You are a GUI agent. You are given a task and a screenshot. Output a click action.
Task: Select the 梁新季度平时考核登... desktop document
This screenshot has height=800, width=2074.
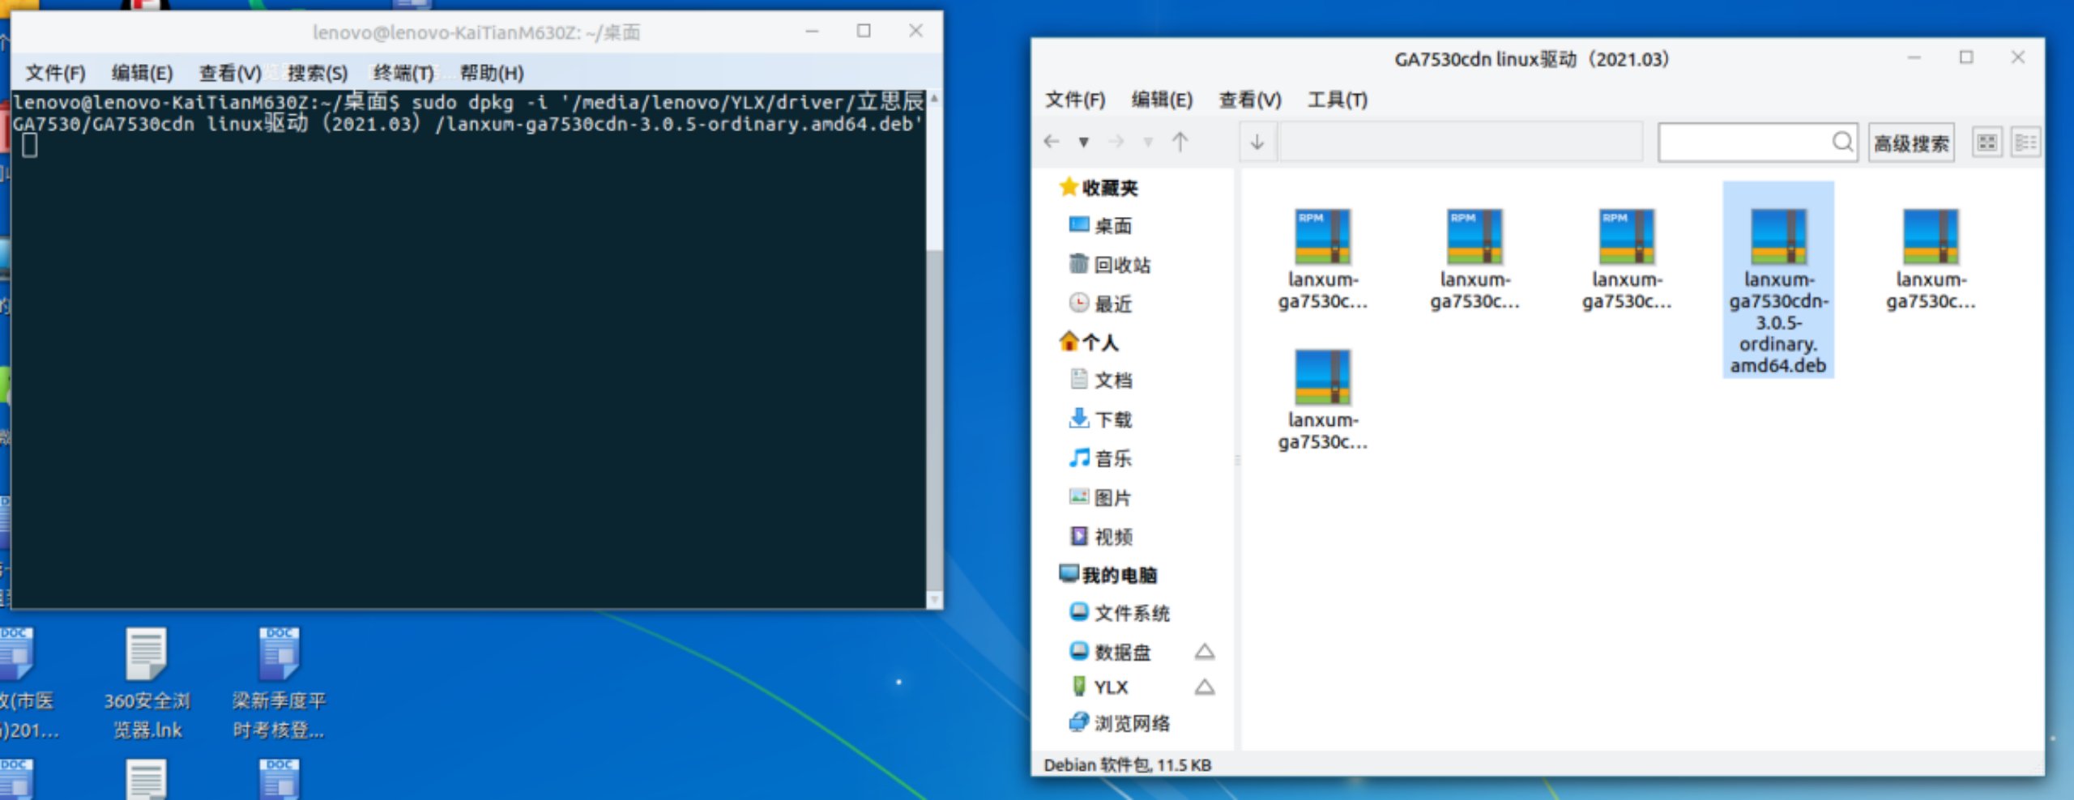coord(279,683)
